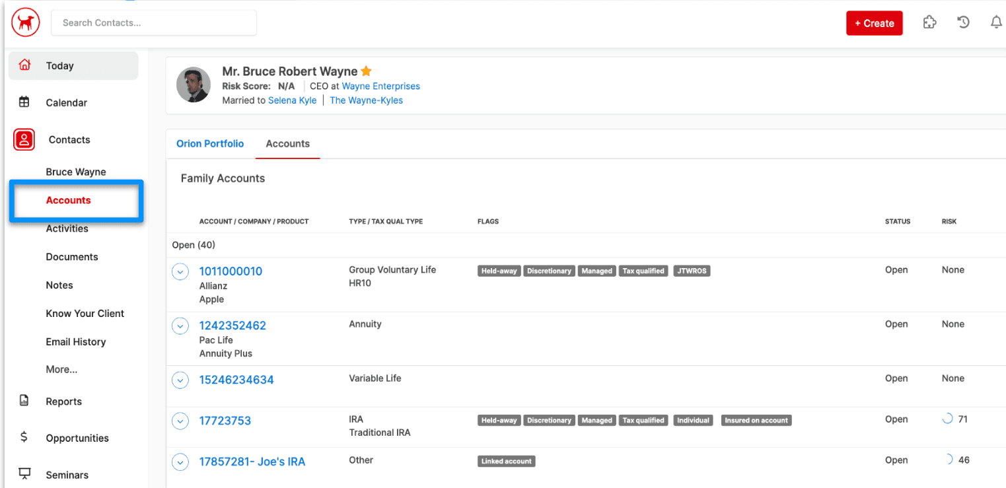Click the risk gauge showing 46

(948, 460)
